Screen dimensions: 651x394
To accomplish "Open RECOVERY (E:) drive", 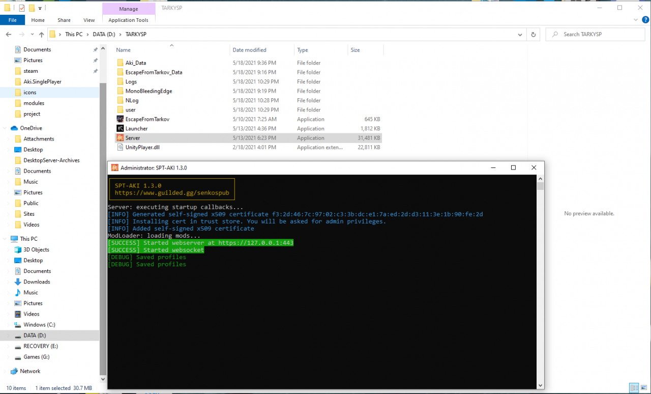I will pos(41,346).
